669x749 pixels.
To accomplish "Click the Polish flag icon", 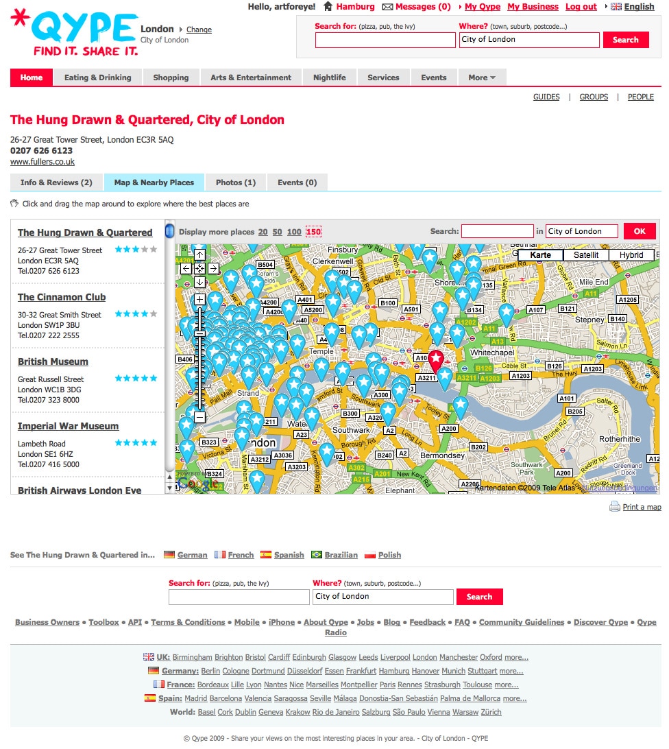I will point(369,555).
